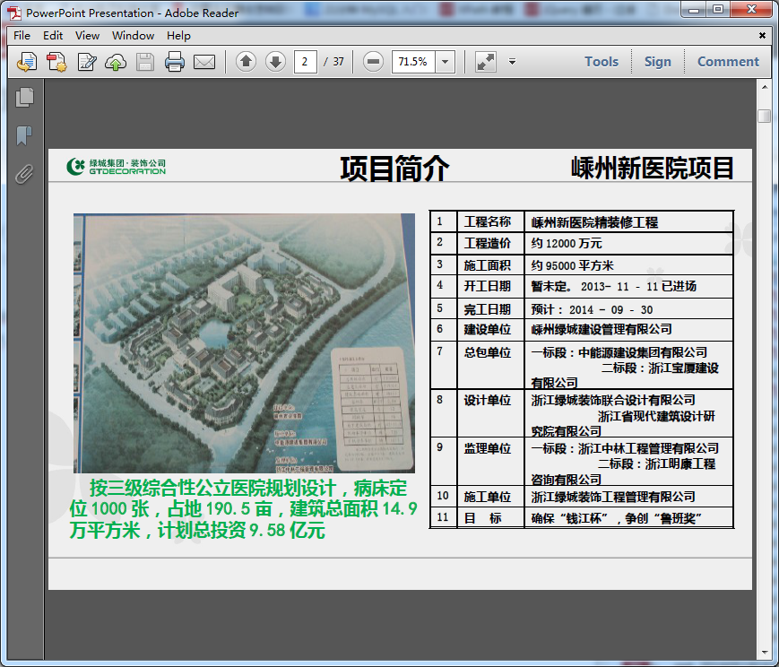Click the cell 嵊州新医院精装修工程
This screenshot has height=667, width=779.
click(629, 221)
